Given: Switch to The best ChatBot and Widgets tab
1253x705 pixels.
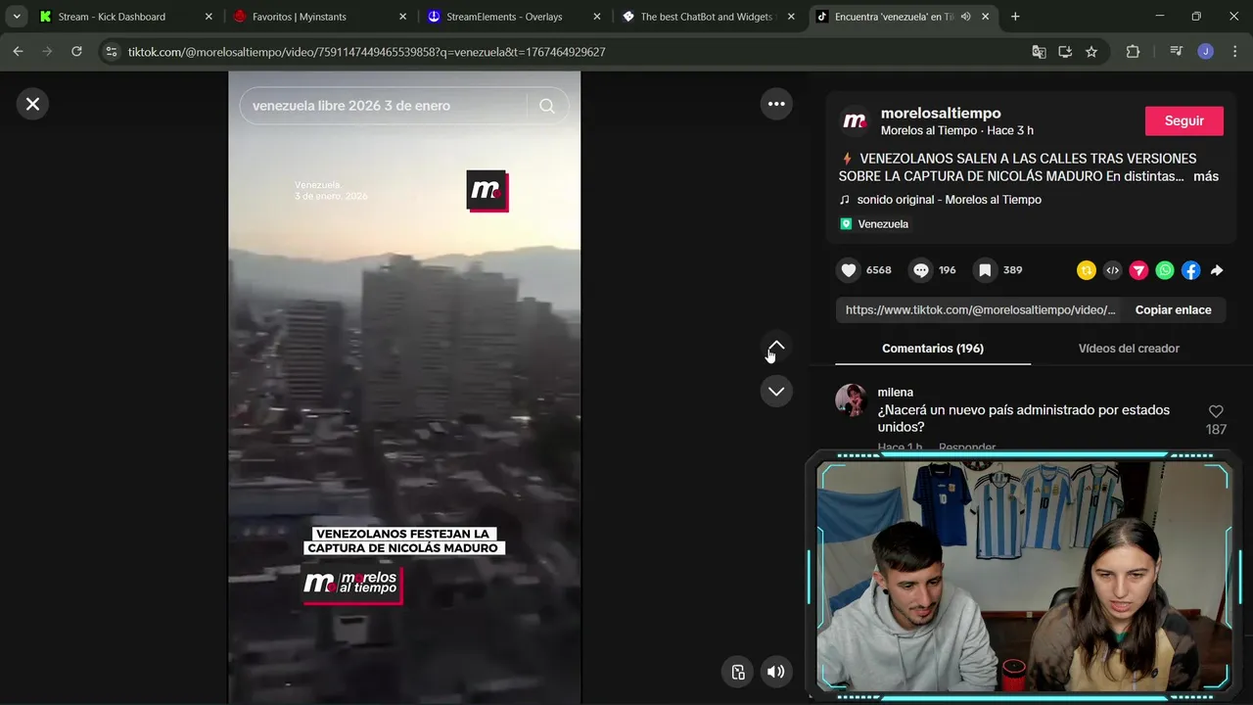Looking at the screenshot, I should click(x=706, y=17).
